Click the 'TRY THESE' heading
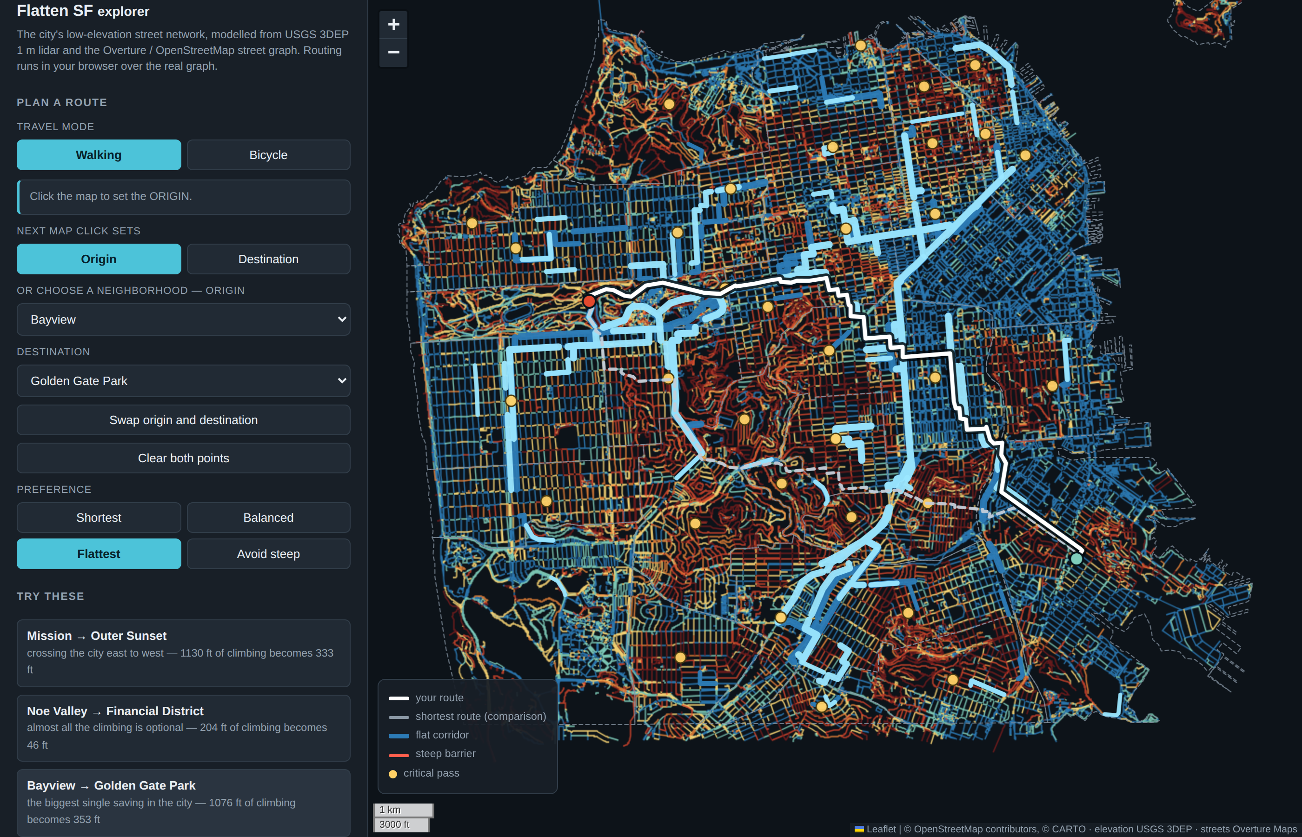1302x837 pixels. tap(51, 596)
